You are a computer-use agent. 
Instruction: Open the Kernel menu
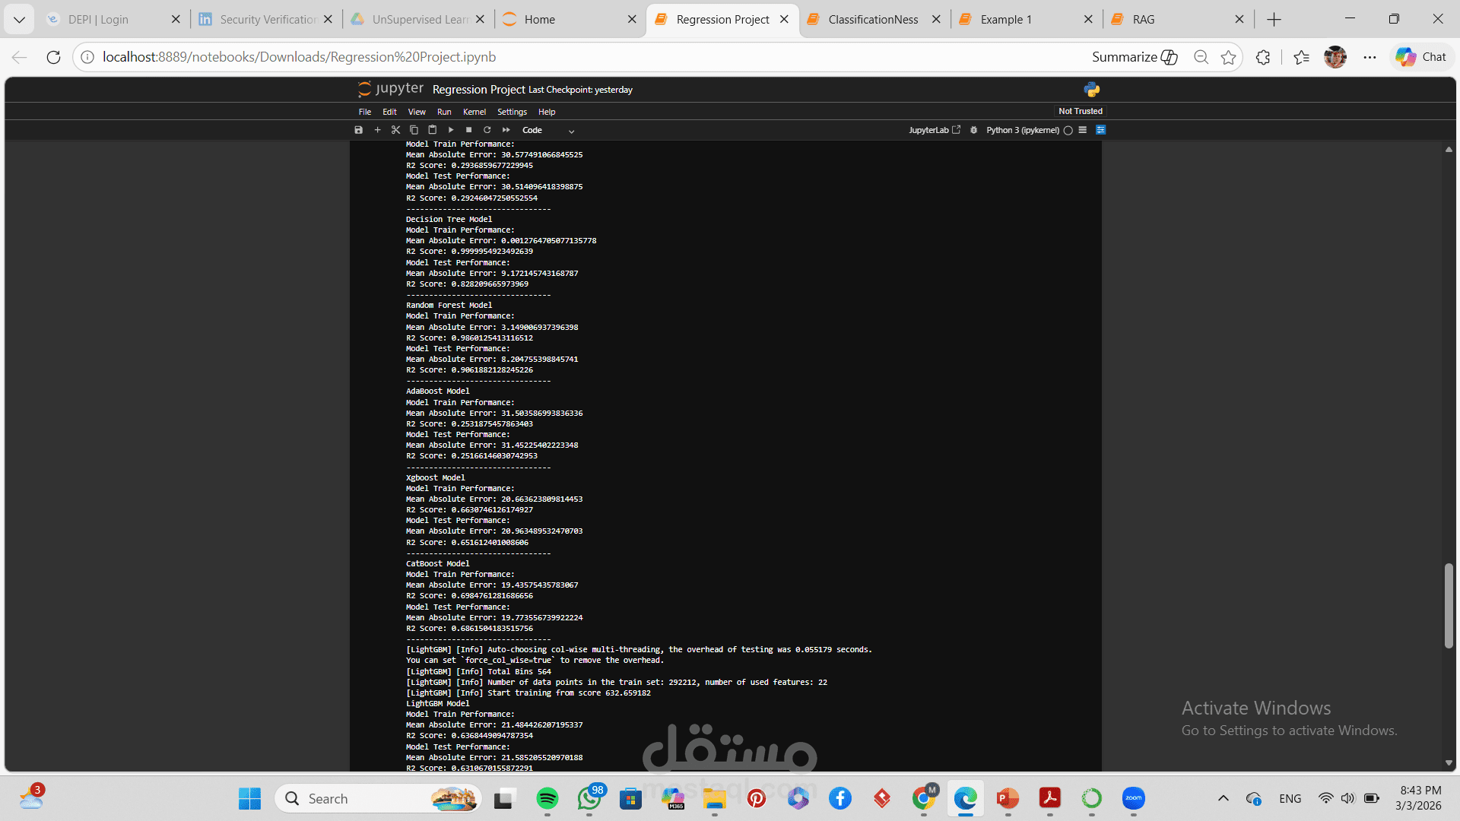(x=474, y=112)
